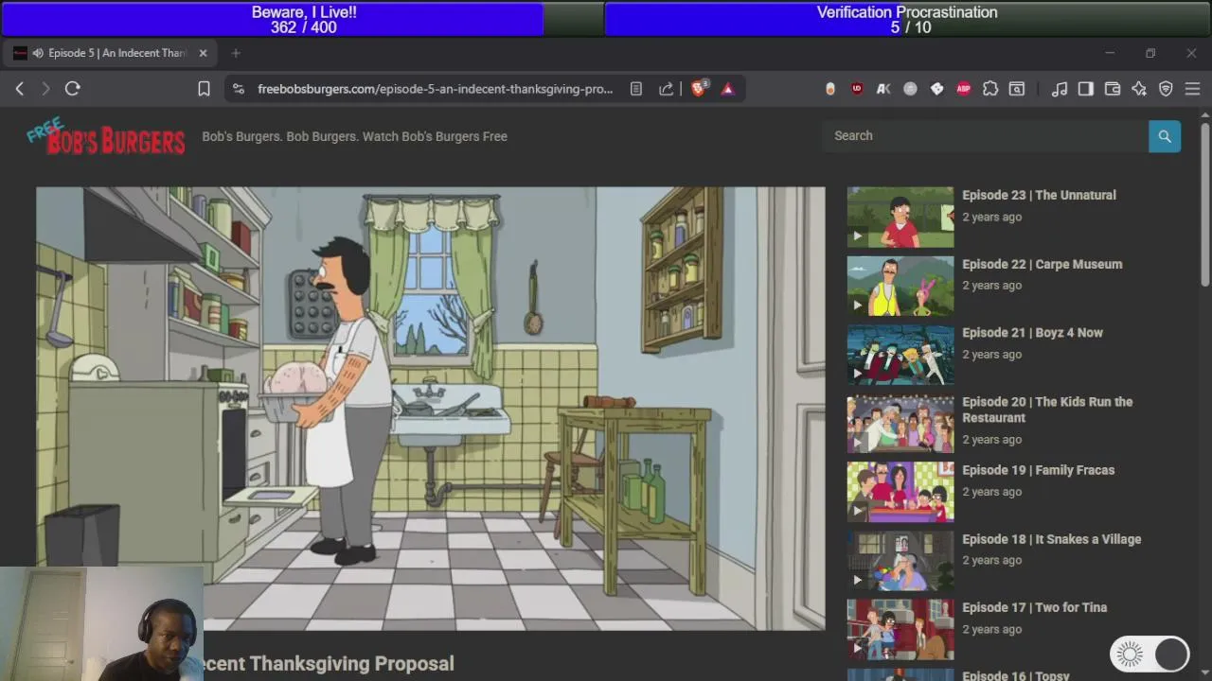Click the Free Bob's Burgers logo
The image size is (1212, 681).
106,137
